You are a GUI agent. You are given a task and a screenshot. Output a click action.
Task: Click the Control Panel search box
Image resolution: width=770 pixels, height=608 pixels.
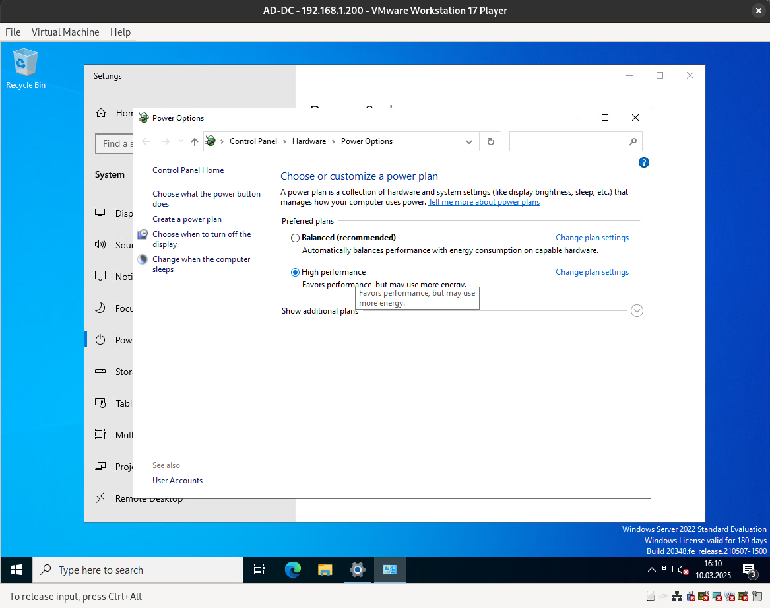(x=569, y=141)
